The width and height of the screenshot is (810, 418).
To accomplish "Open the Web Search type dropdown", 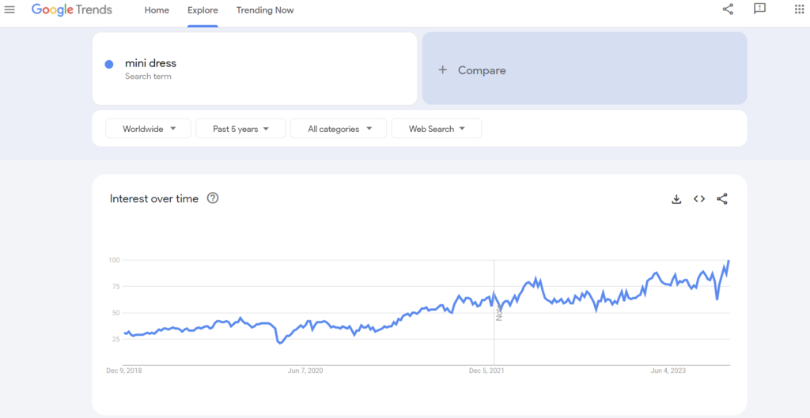I will [x=437, y=129].
